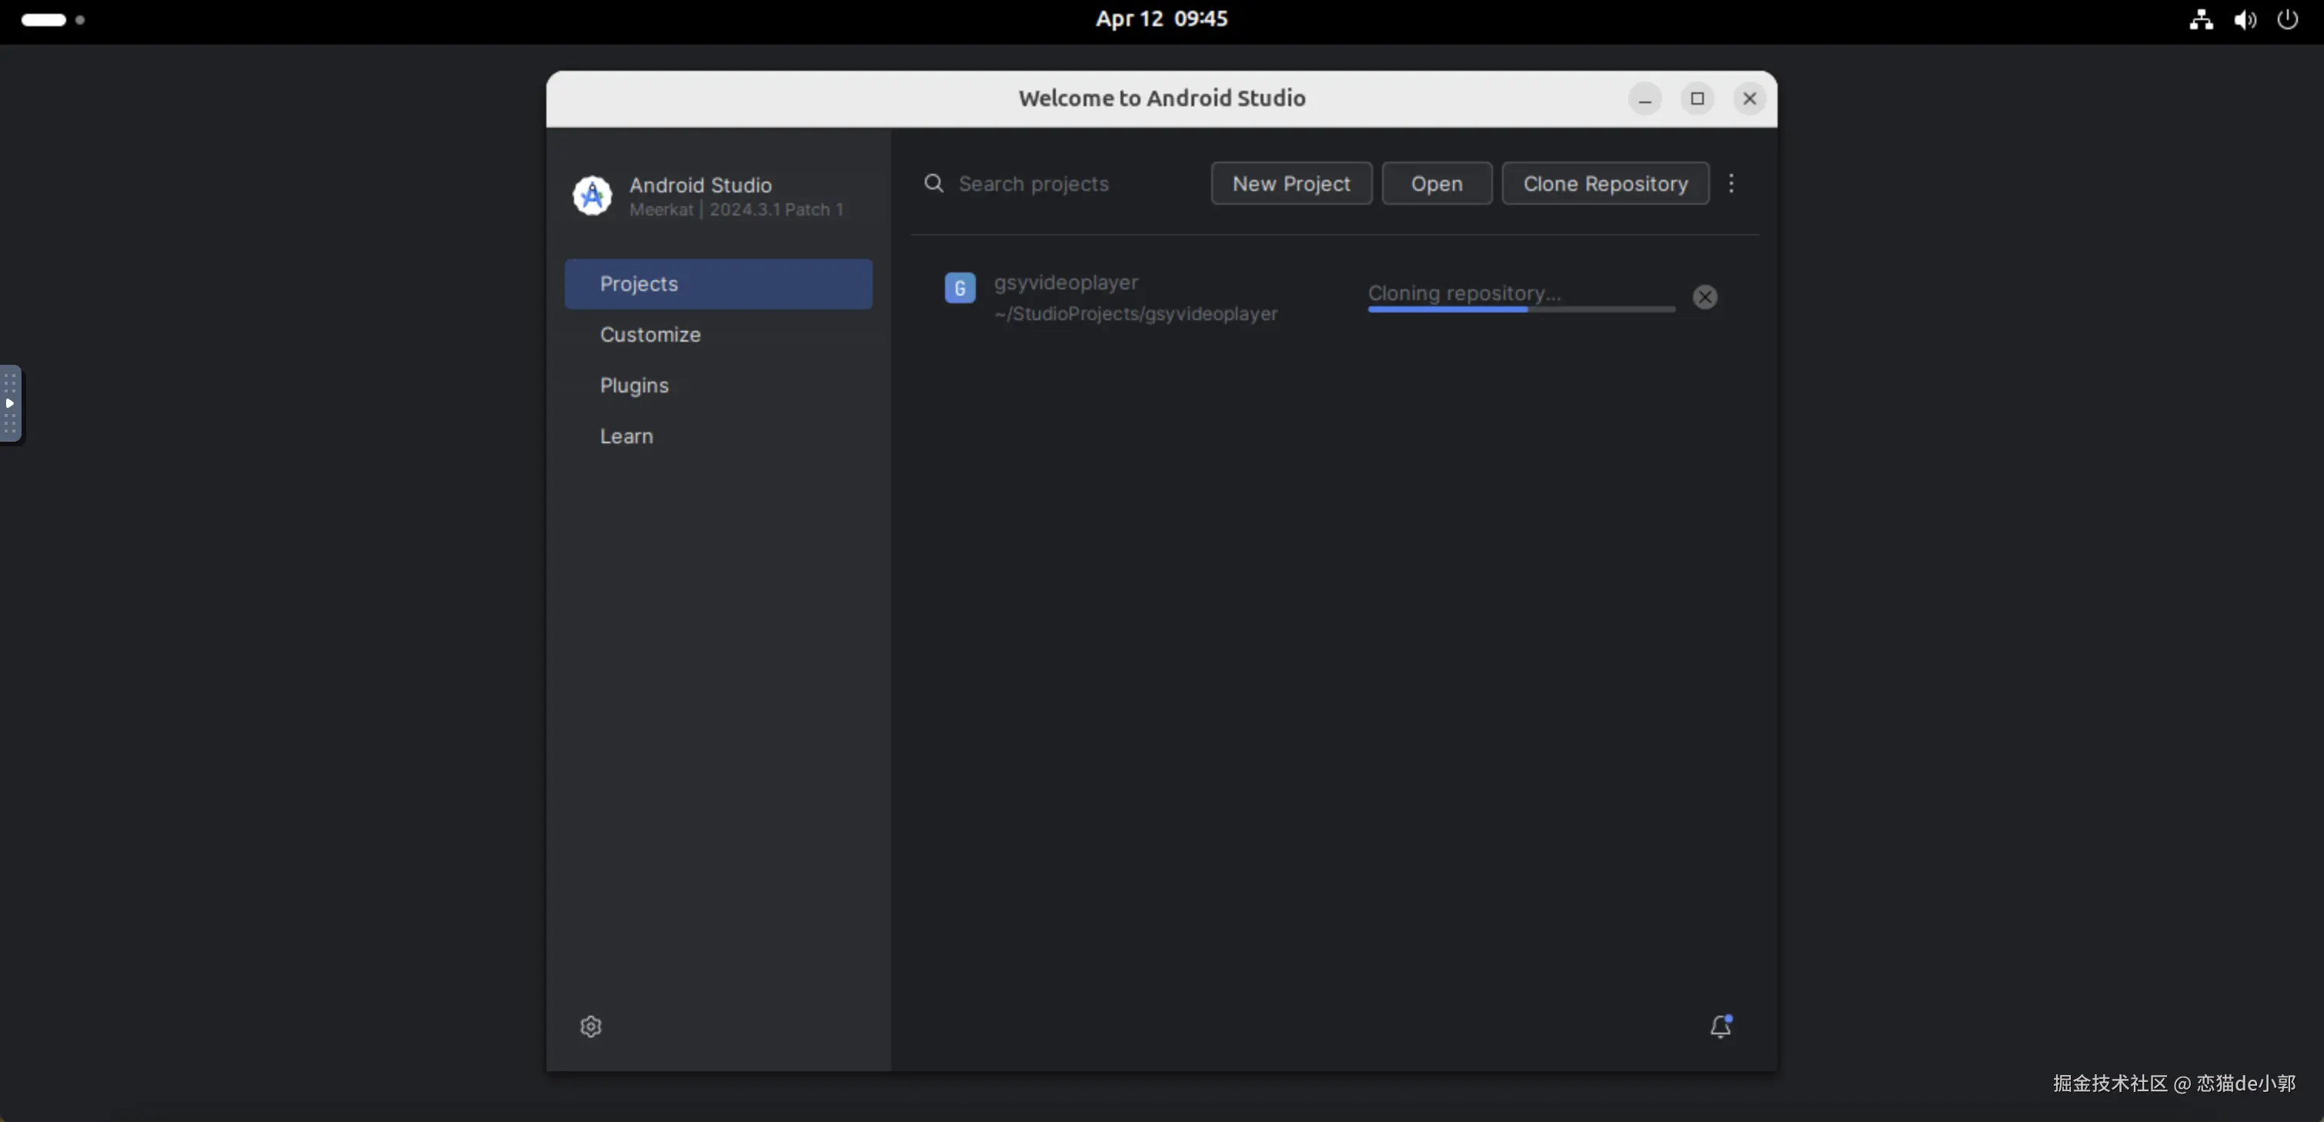Image resolution: width=2324 pixels, height=1122 pixels.
Task: Click the search magnifier icon
Action: pyautogui.click(x=933, y=183)
